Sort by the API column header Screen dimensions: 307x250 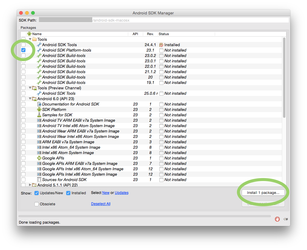[135, 34]
